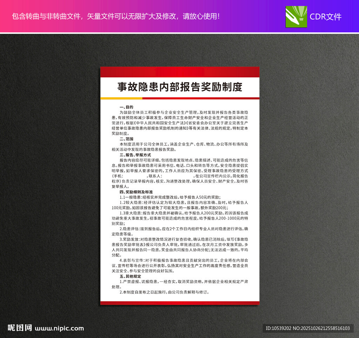Click the line starting '本制度适用于公司全体员工'
Image resolution: width=359 pixels, height=338 pixels.
[x=184, y=144]
